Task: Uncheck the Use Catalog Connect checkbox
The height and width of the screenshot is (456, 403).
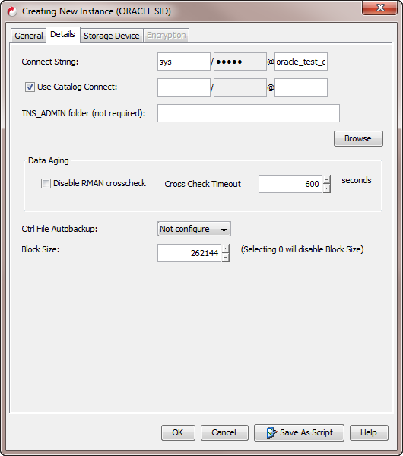Action: (30, 87)
